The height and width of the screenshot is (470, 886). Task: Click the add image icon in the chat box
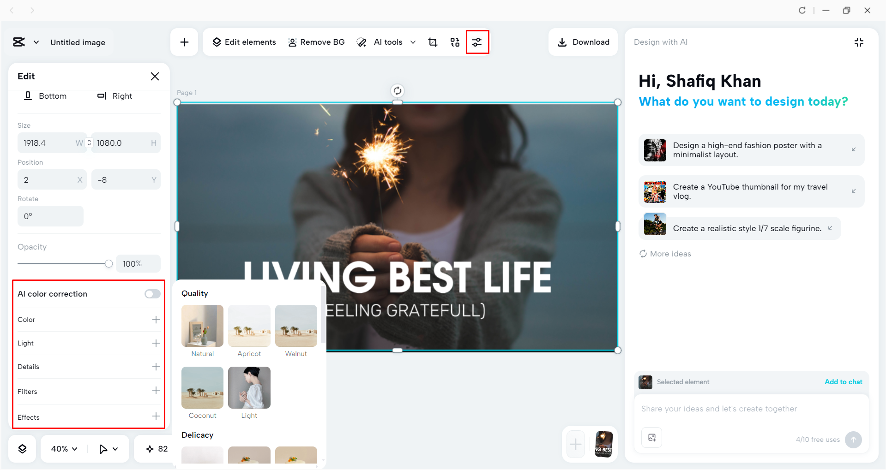tap(651, 437)
